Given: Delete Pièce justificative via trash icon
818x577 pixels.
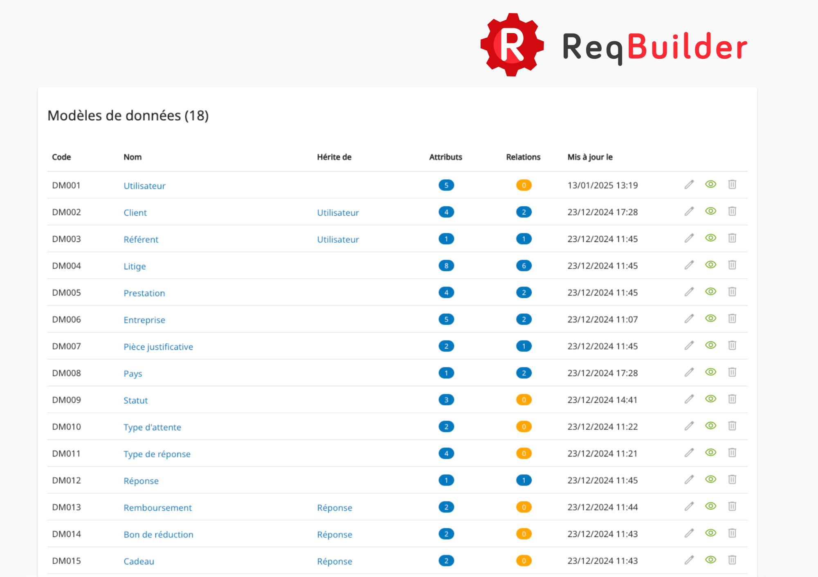Looking at the screenshot, I should coord(732,345).
